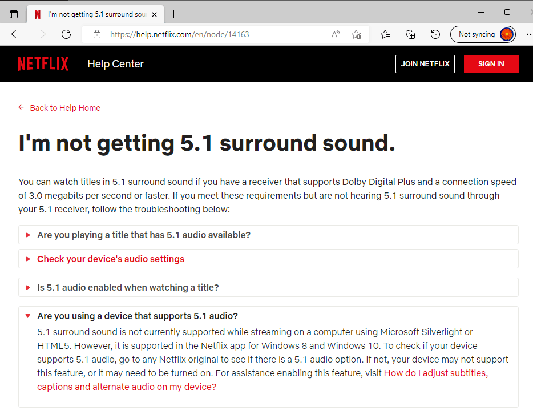Open the Collections panel
Viewport: 533px width, 410px height.
410,34
